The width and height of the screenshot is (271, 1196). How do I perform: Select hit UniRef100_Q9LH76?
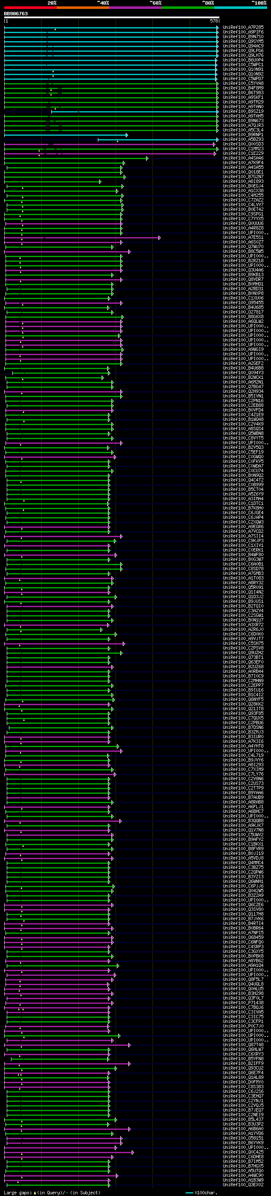pyautogui.click(x=243, y=55)
